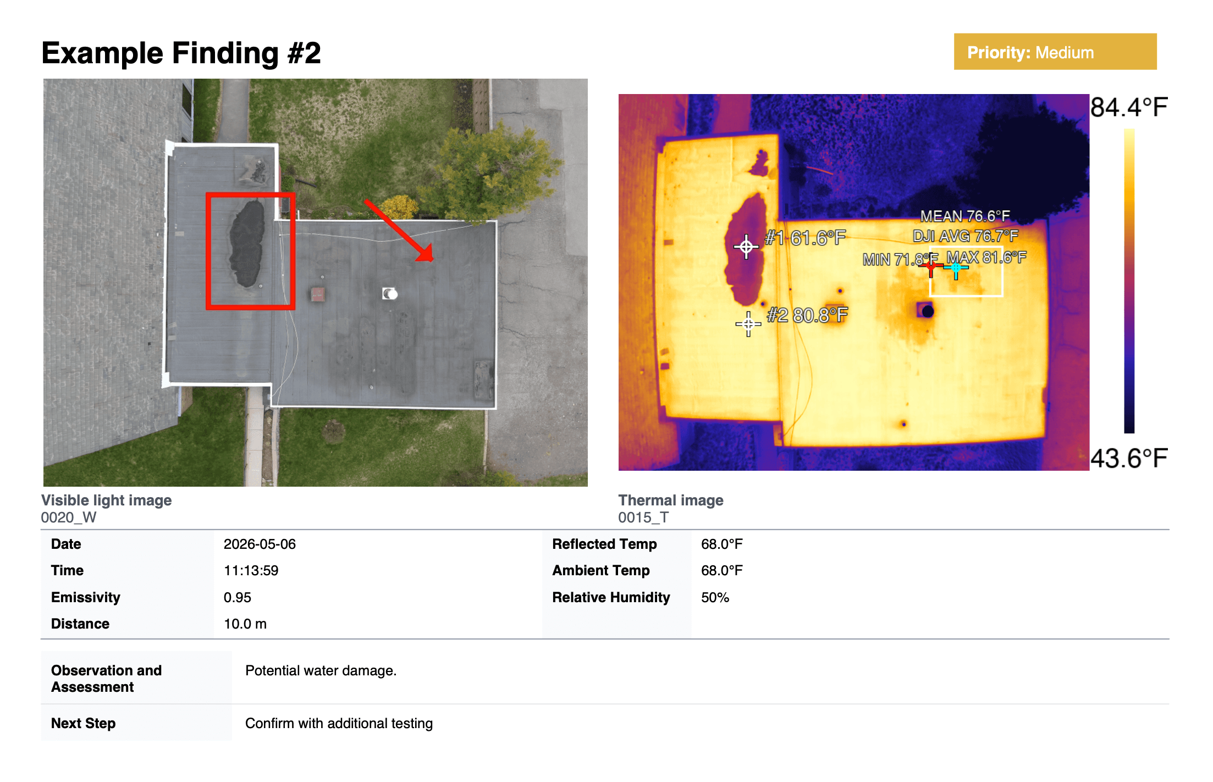Click the Date row label
Viewport: 1213px width, 782px height.
tap(66, 544)
